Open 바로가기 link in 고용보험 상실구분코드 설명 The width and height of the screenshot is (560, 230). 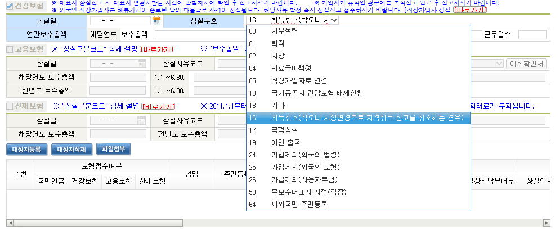coord(157,49)
